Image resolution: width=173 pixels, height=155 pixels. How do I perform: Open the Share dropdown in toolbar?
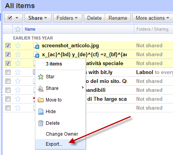tap(38, 18)
